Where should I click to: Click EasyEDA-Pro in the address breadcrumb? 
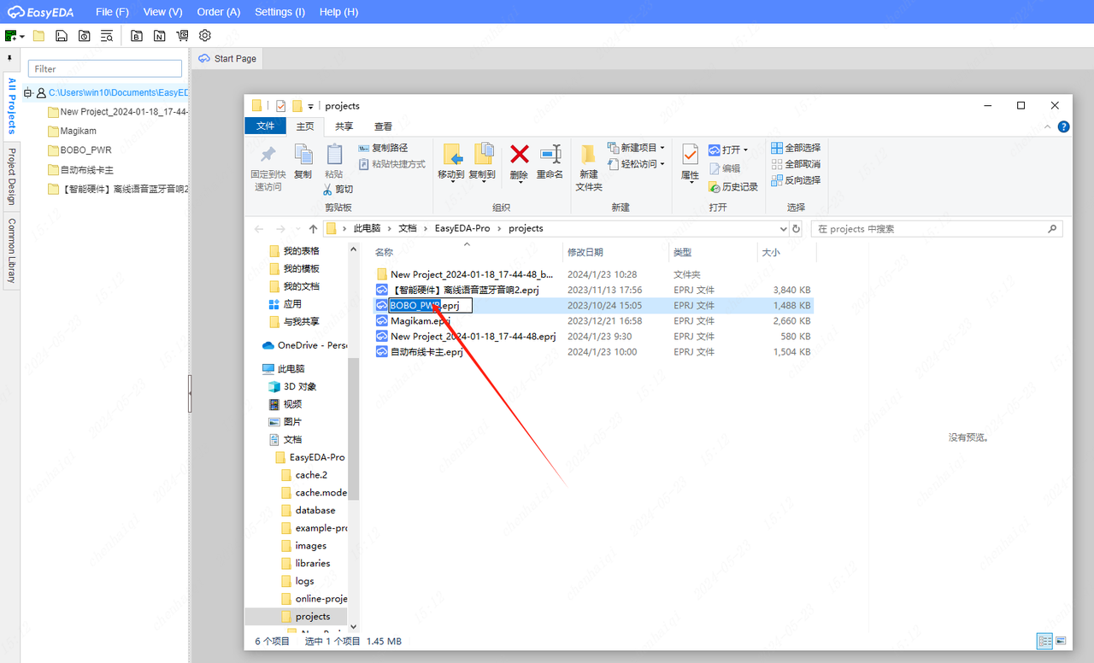(x=462, y=228)
